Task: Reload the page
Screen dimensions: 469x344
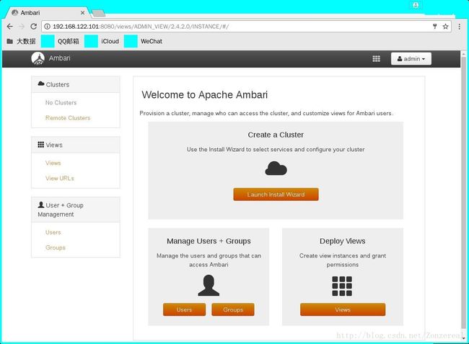Action: tap(33, 27)
